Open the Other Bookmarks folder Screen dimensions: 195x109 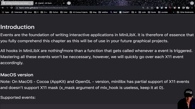click(185, 12)
